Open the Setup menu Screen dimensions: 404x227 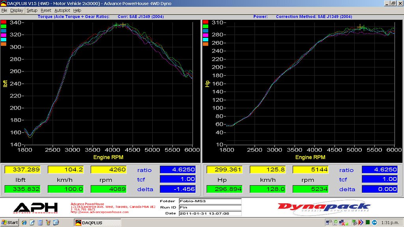[x=32, y=10]
